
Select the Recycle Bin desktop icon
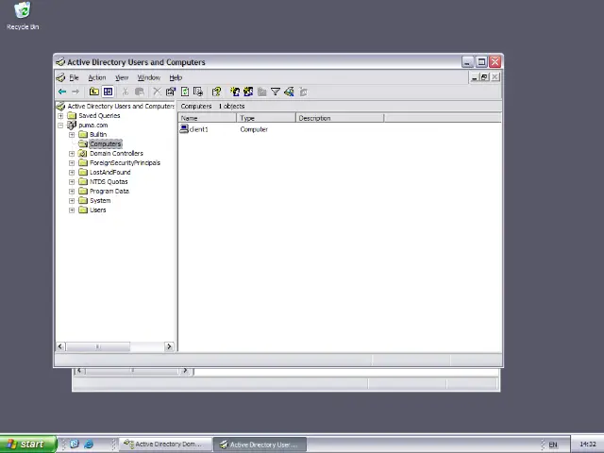[x=23, y=16]
